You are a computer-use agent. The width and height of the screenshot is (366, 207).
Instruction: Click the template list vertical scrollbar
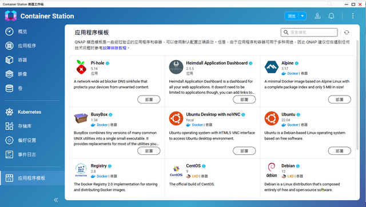click(x=357, y=95)
